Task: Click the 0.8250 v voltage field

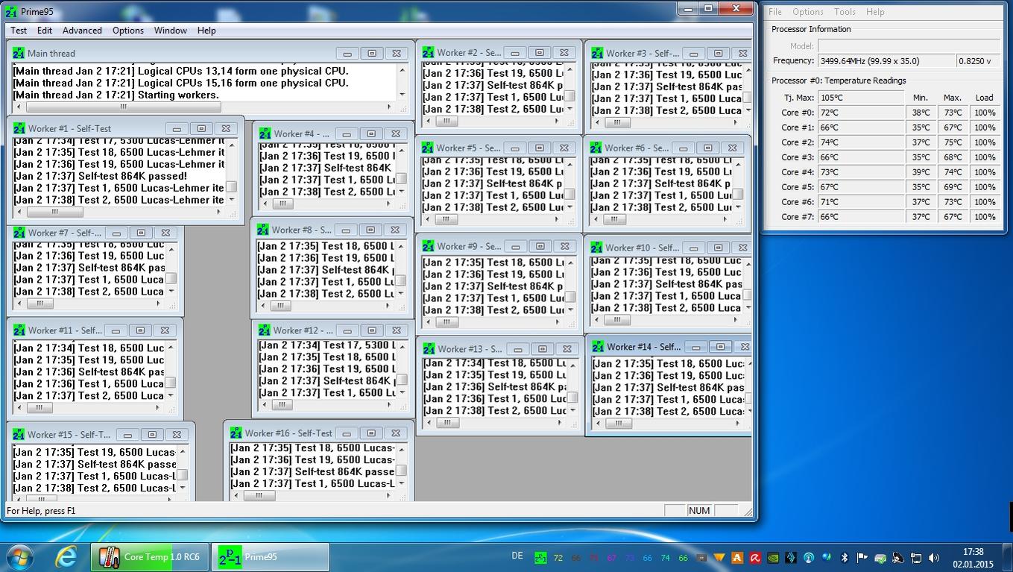Action: 979,61
